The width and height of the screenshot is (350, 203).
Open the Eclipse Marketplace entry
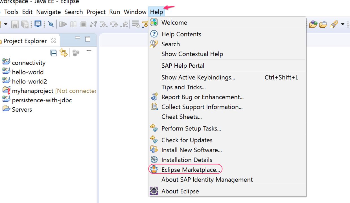pyautogui.click(x=191, y=170)
